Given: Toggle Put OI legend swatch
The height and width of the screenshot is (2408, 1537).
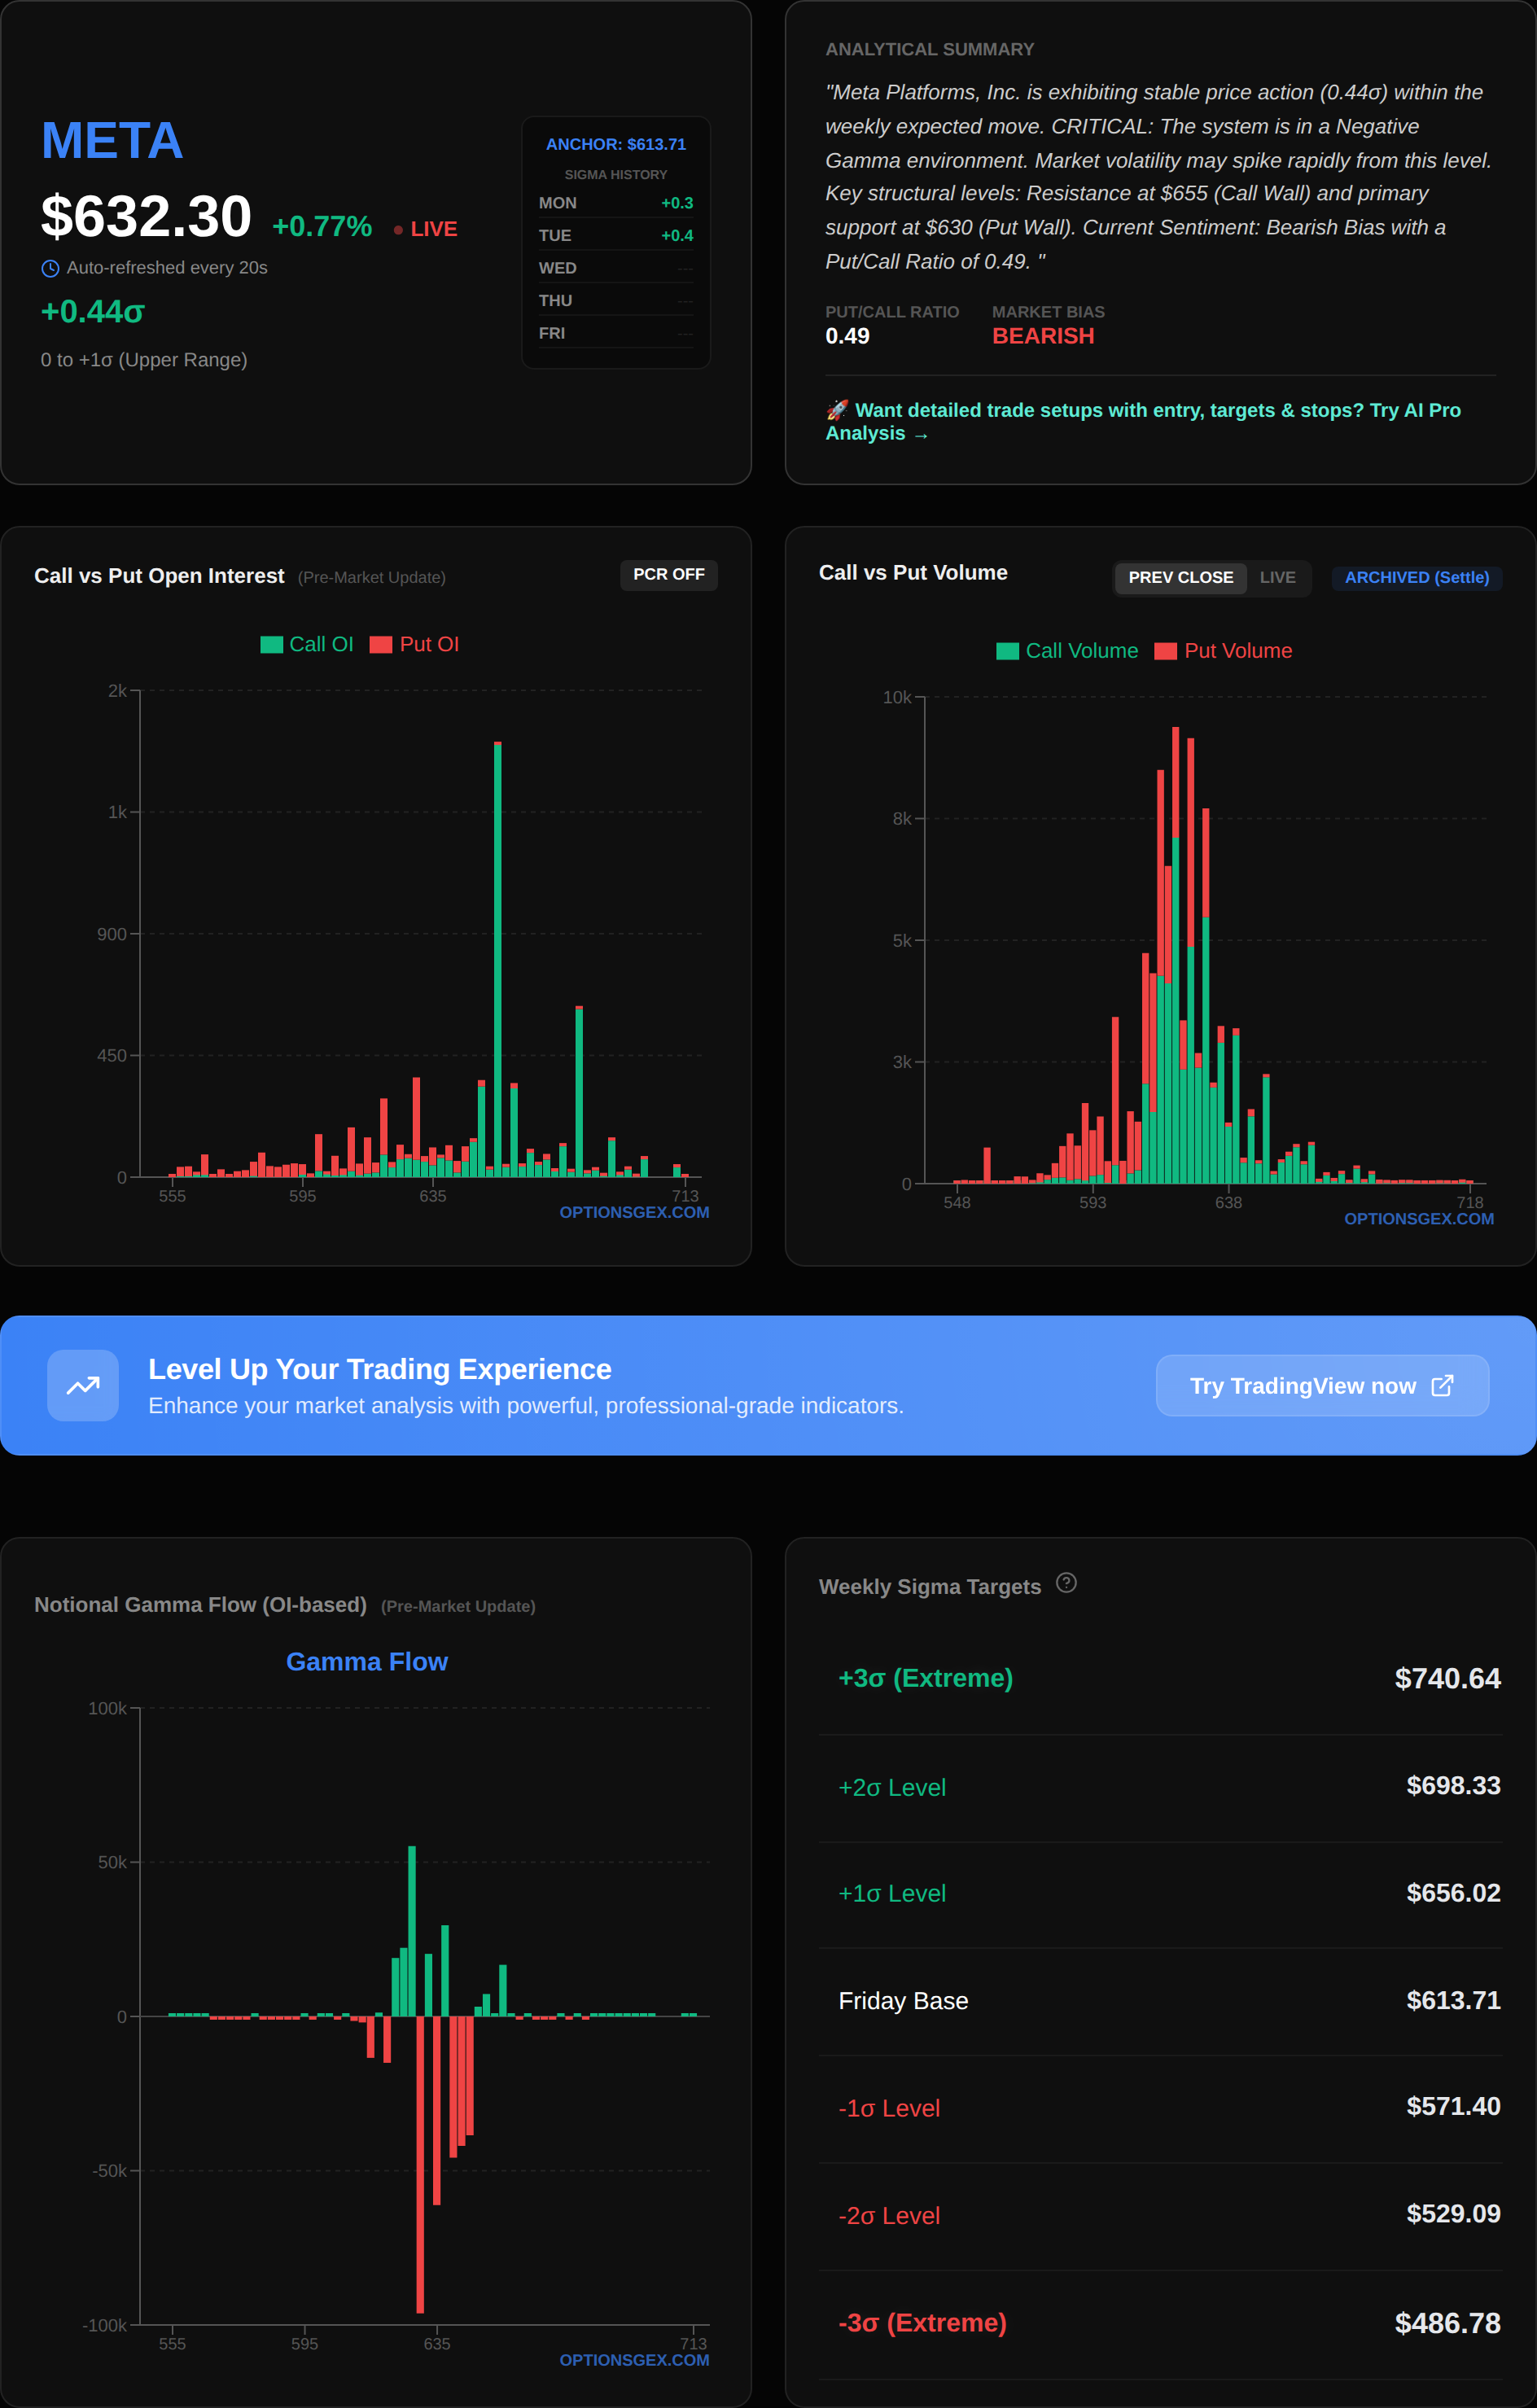Looking at the screenshot, I should [380, 645].
